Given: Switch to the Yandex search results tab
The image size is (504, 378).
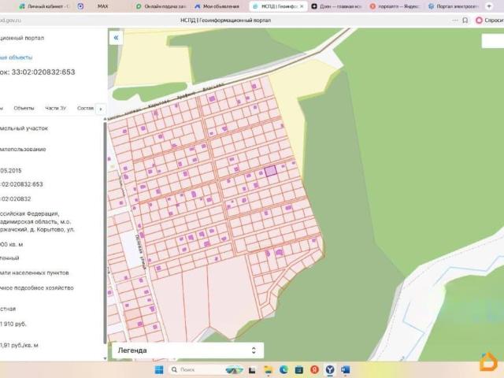Looking at the screenshot, I should pos(395,6).
